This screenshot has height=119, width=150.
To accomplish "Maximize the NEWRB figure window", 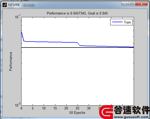I will 132,4.
